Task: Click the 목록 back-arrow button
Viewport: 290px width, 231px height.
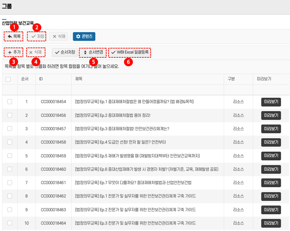Action: [x=14, y=37]
